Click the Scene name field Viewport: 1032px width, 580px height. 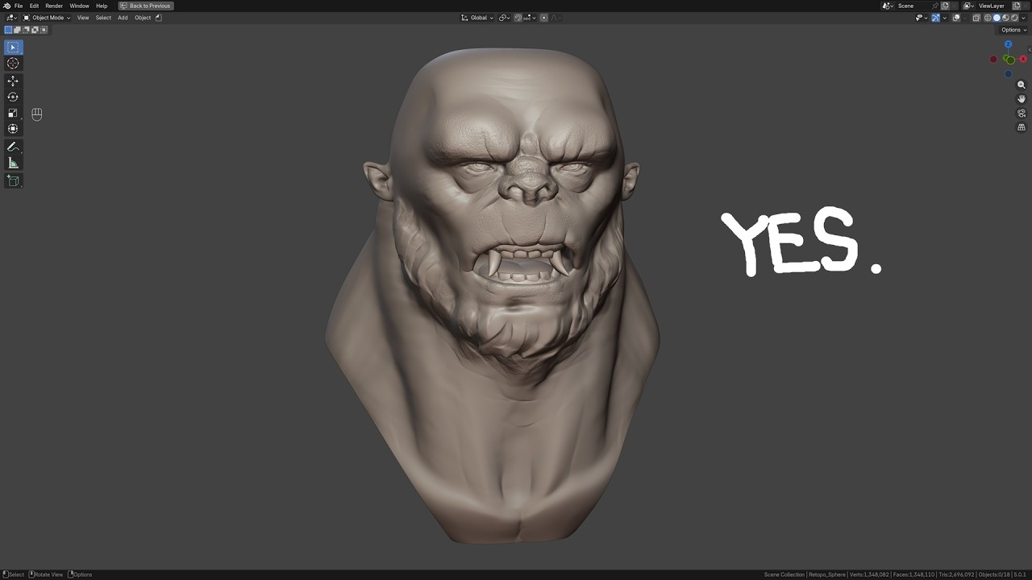pos(913,6)
